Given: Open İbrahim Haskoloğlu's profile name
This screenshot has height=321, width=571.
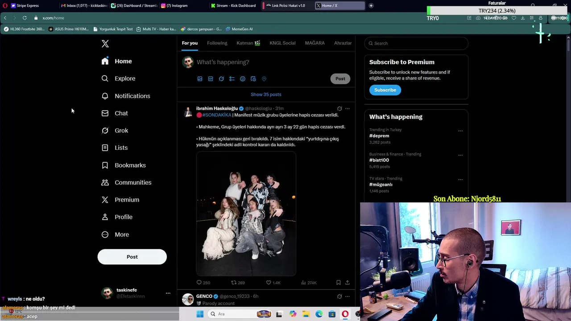Looking at the screenshot, I should pyautogui.click(x=217, y=108).
